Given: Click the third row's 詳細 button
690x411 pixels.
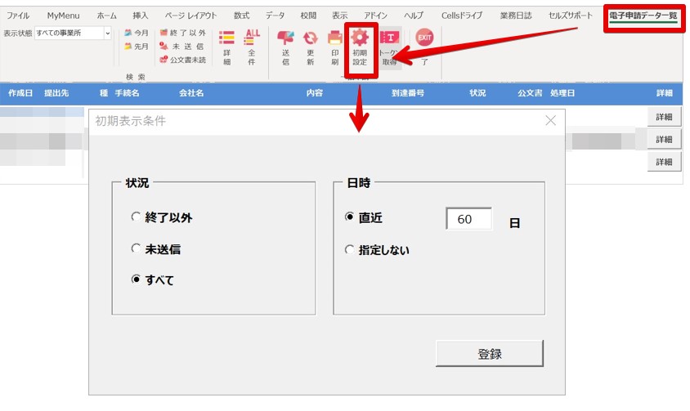Looking at the screenshot, I should 664,162.
